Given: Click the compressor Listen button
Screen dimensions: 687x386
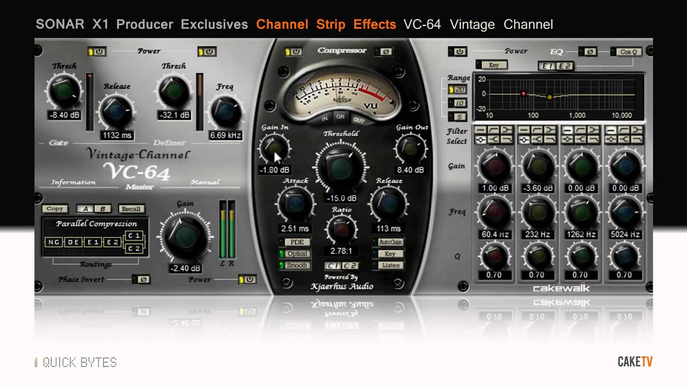Looking at the screenshot, I should [388, 265].
